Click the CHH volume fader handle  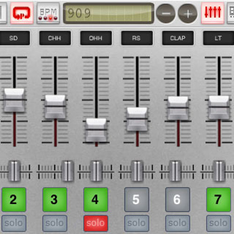pos(55,107)
